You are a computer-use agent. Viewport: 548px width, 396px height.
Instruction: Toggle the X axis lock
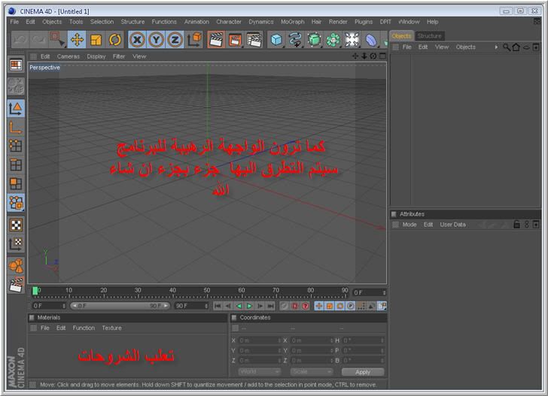click(x=137, y=40)
